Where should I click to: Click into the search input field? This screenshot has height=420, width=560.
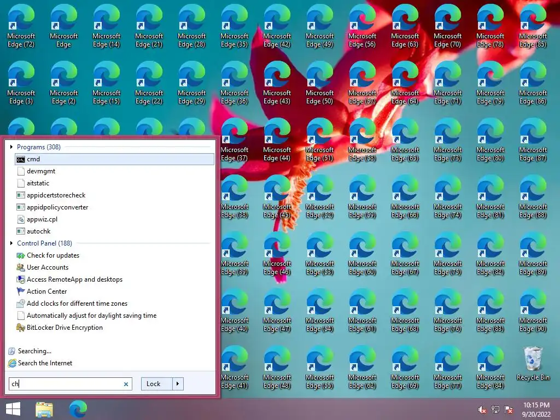pos(71,384)
